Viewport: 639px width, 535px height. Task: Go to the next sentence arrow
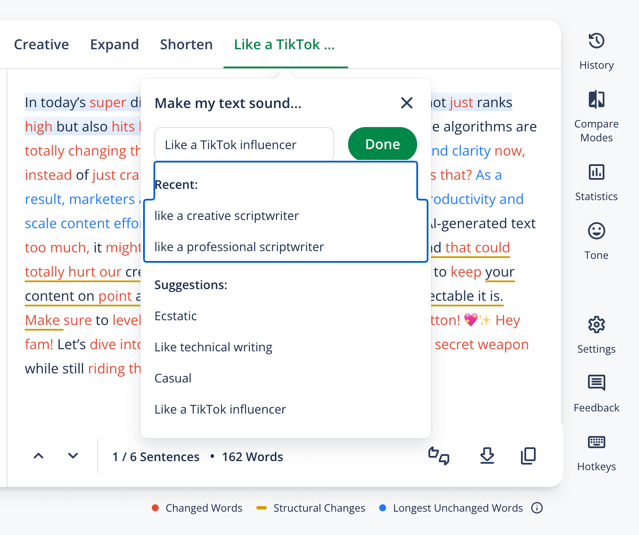point(73,456)
